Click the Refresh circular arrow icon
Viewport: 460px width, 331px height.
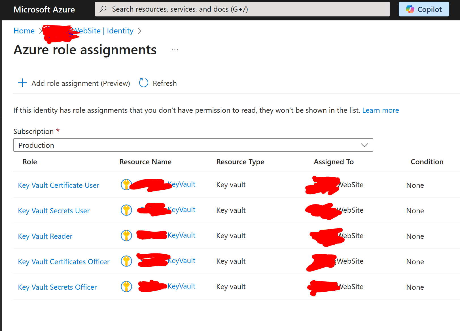click(143, 83)
